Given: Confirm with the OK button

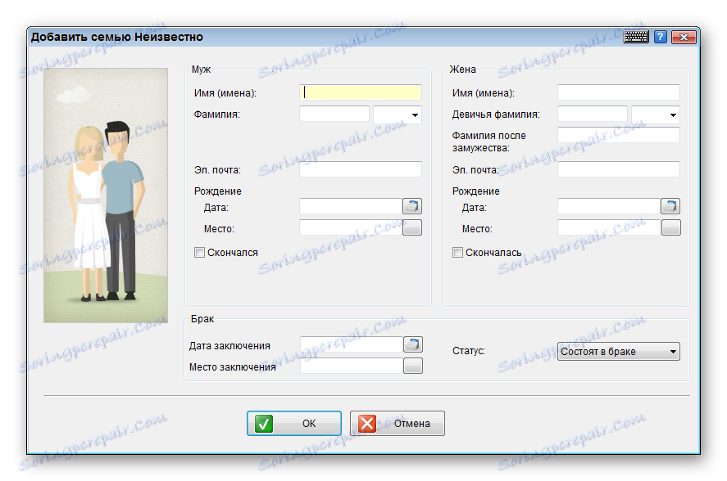Looking at the screenshot, I should pyautogui.click(x=294, y=423).
